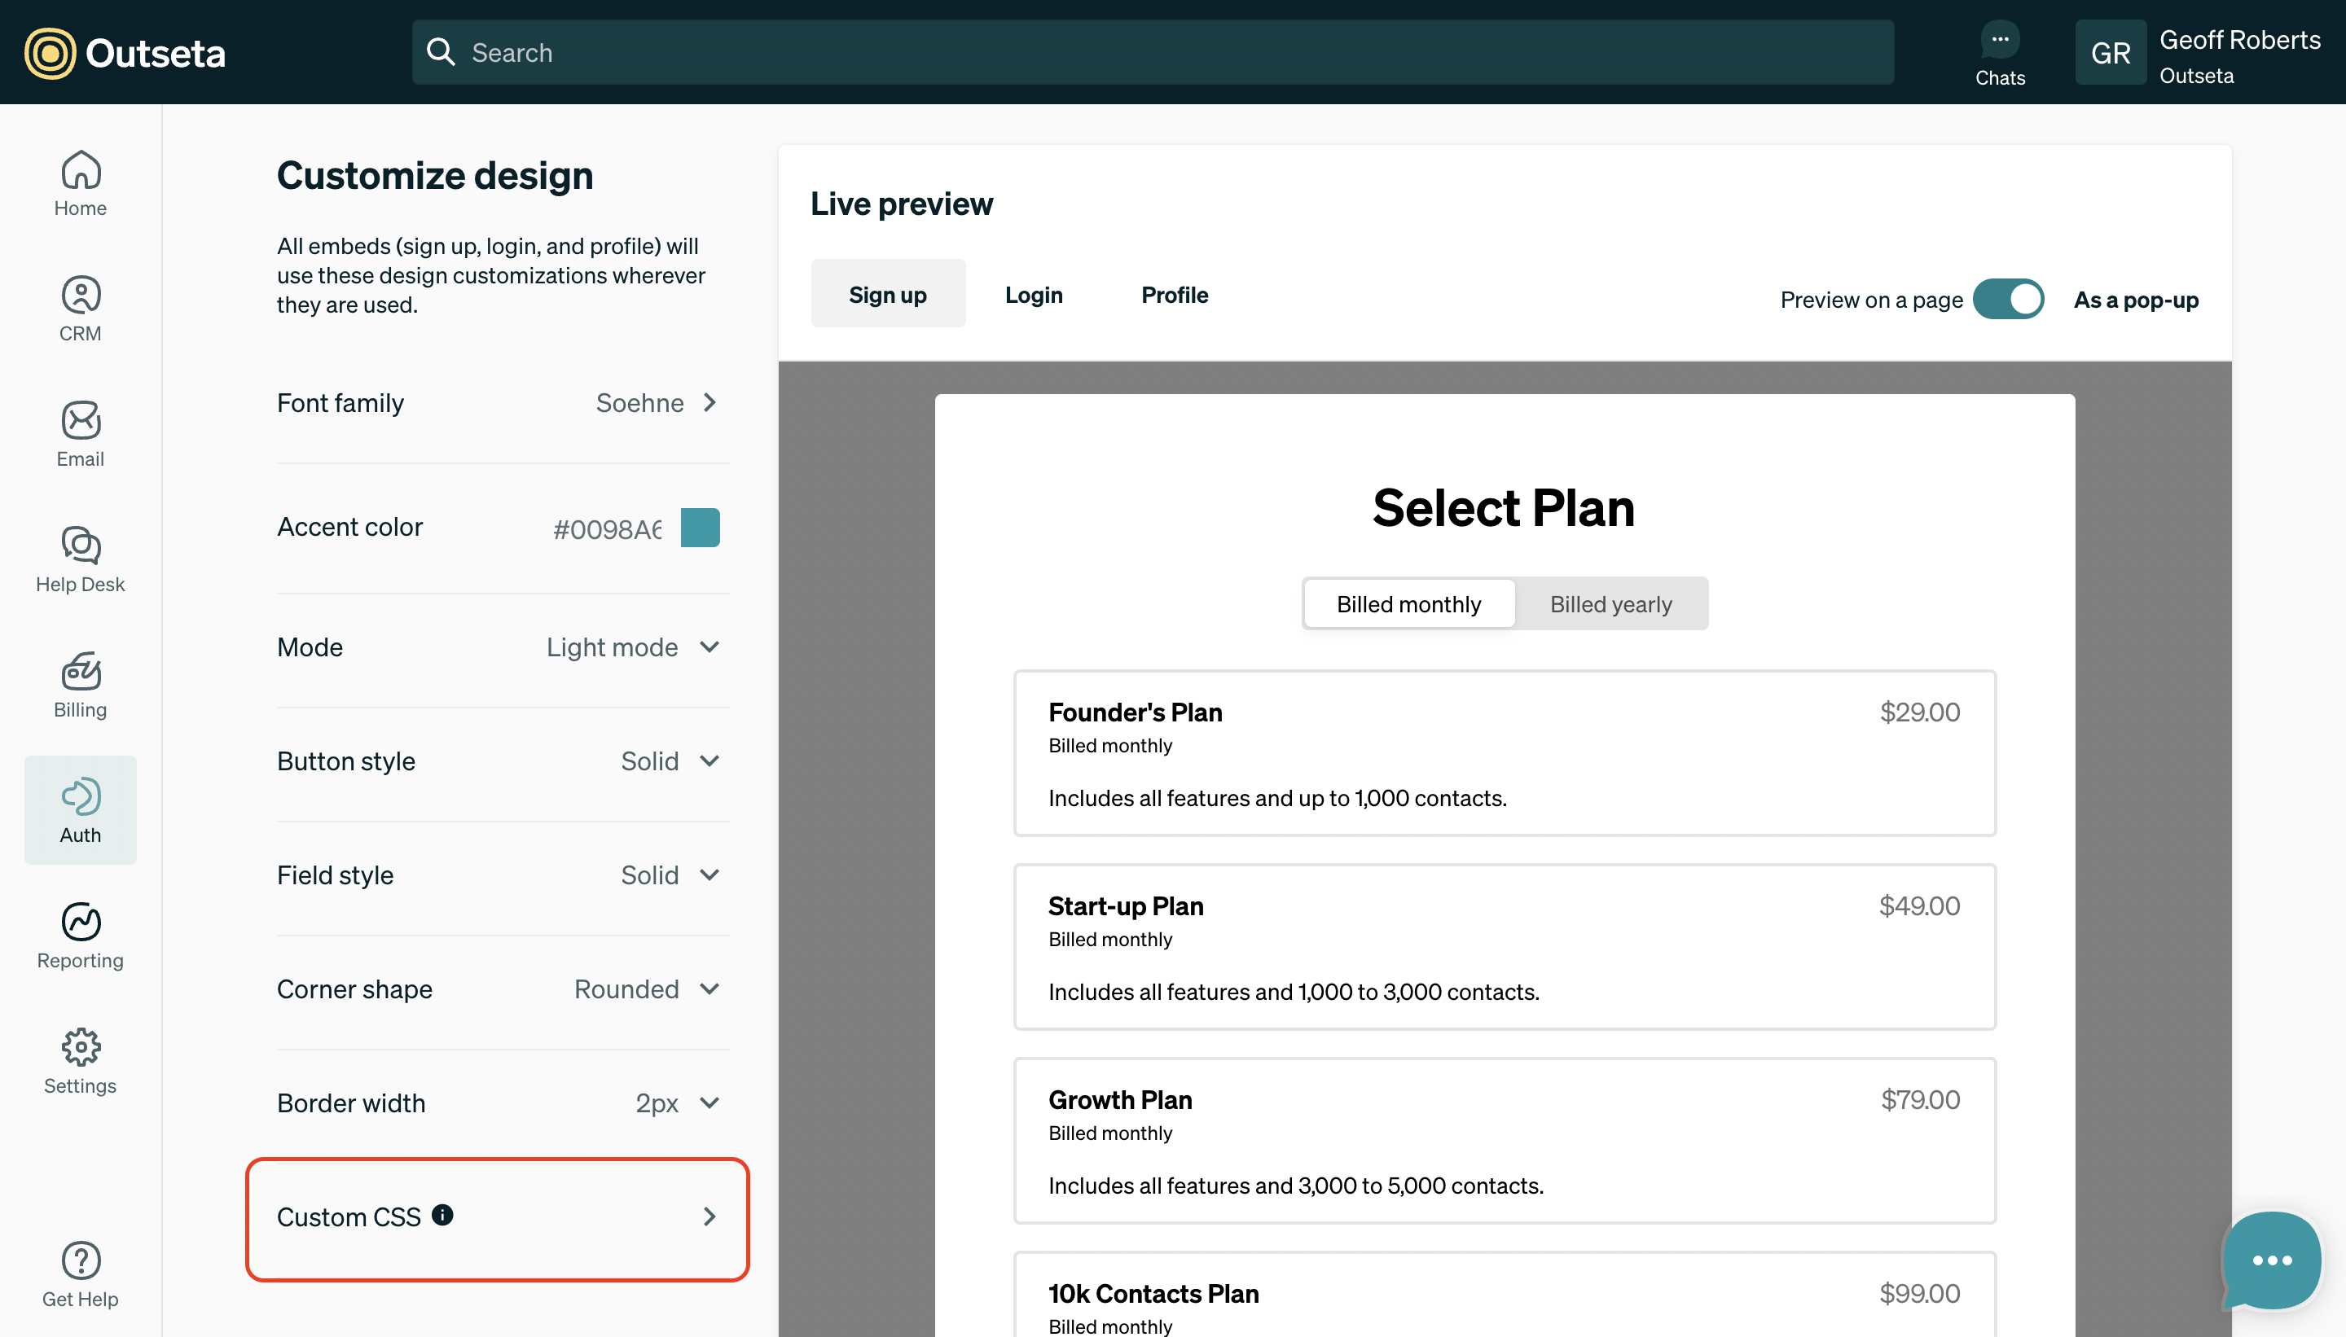Image resolution: width=2346 pixels, height=1337 pixels.
Task: Select Billed monthly option
Action: click(x=1408, y=603)
